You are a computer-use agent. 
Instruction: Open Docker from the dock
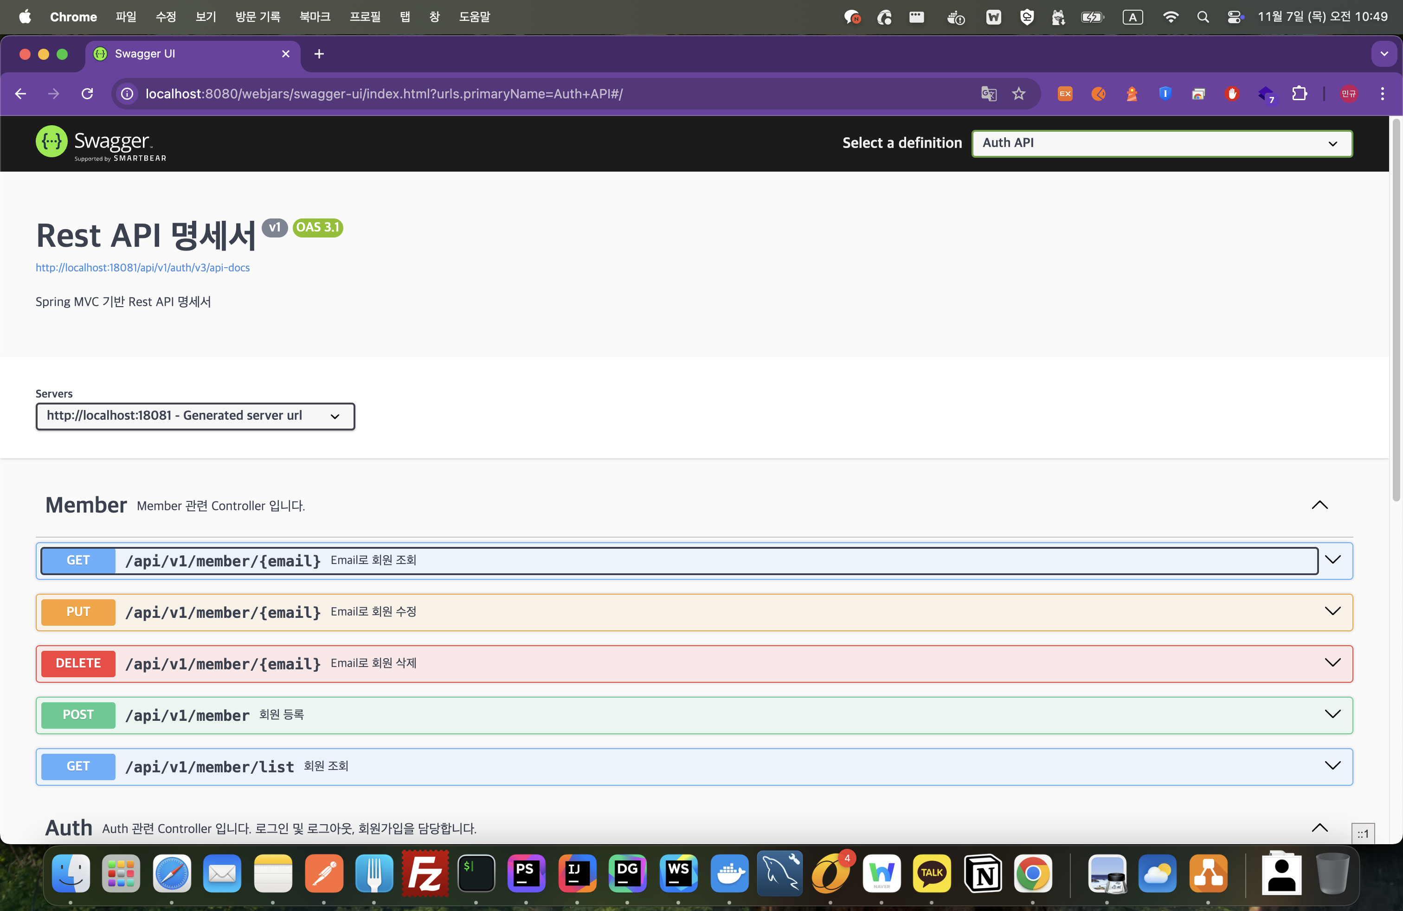click(x=729, y=873)
